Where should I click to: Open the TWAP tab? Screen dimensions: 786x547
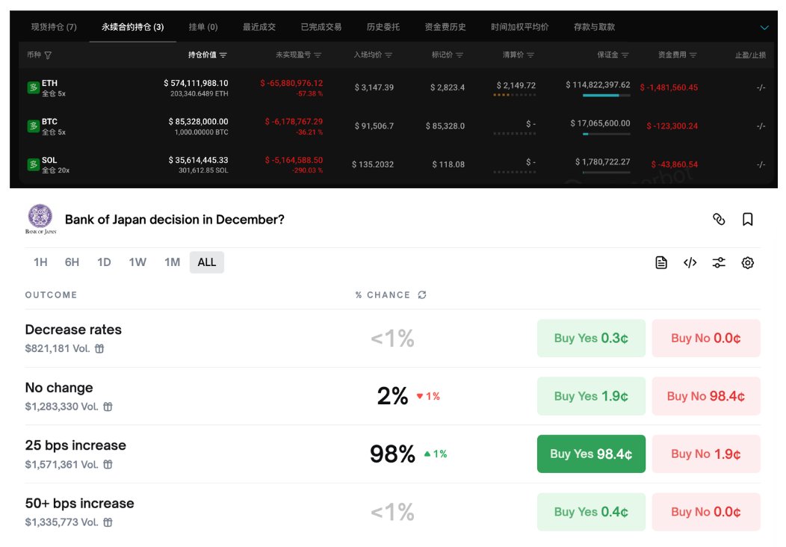pos(520,27)
